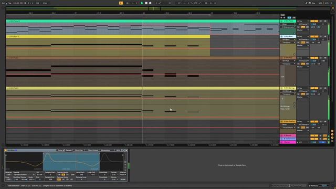Fold the 2-004 Bass track
Screen dimensions: 336x189
282,37
